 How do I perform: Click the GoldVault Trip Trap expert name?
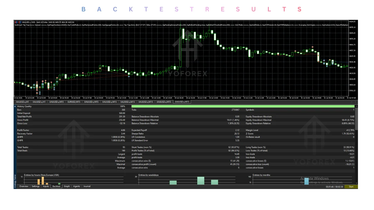[x=22, y=25]
